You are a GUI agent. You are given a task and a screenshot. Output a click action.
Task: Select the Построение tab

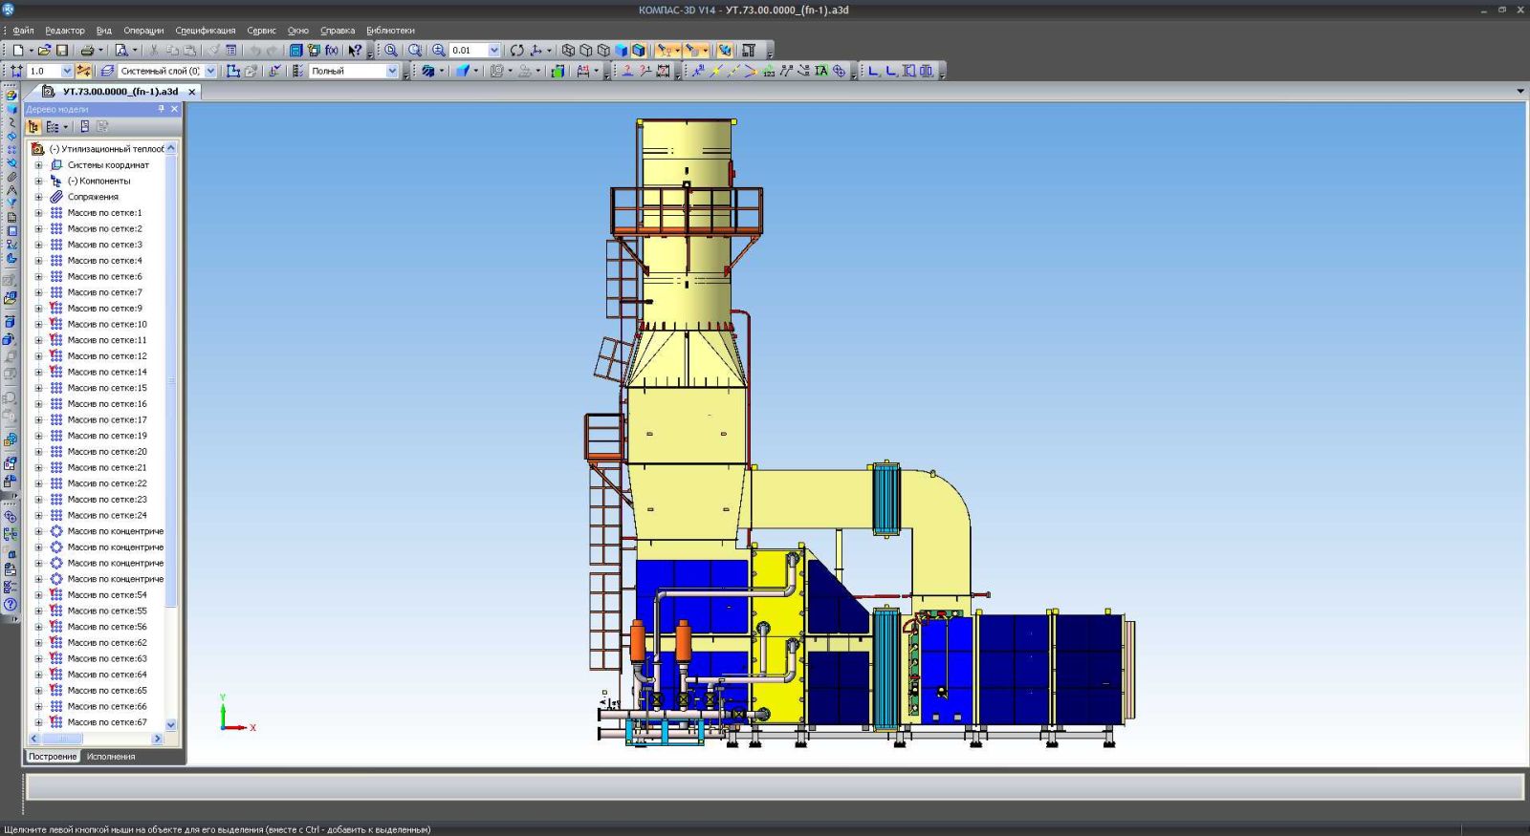click(52, 757)
